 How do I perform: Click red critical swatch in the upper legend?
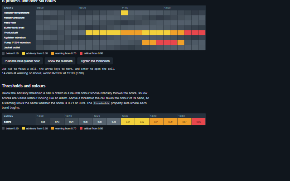click(x=81, y=53)
